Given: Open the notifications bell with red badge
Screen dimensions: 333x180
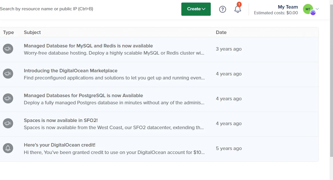Looking at the screenshot, I should 238,8.
